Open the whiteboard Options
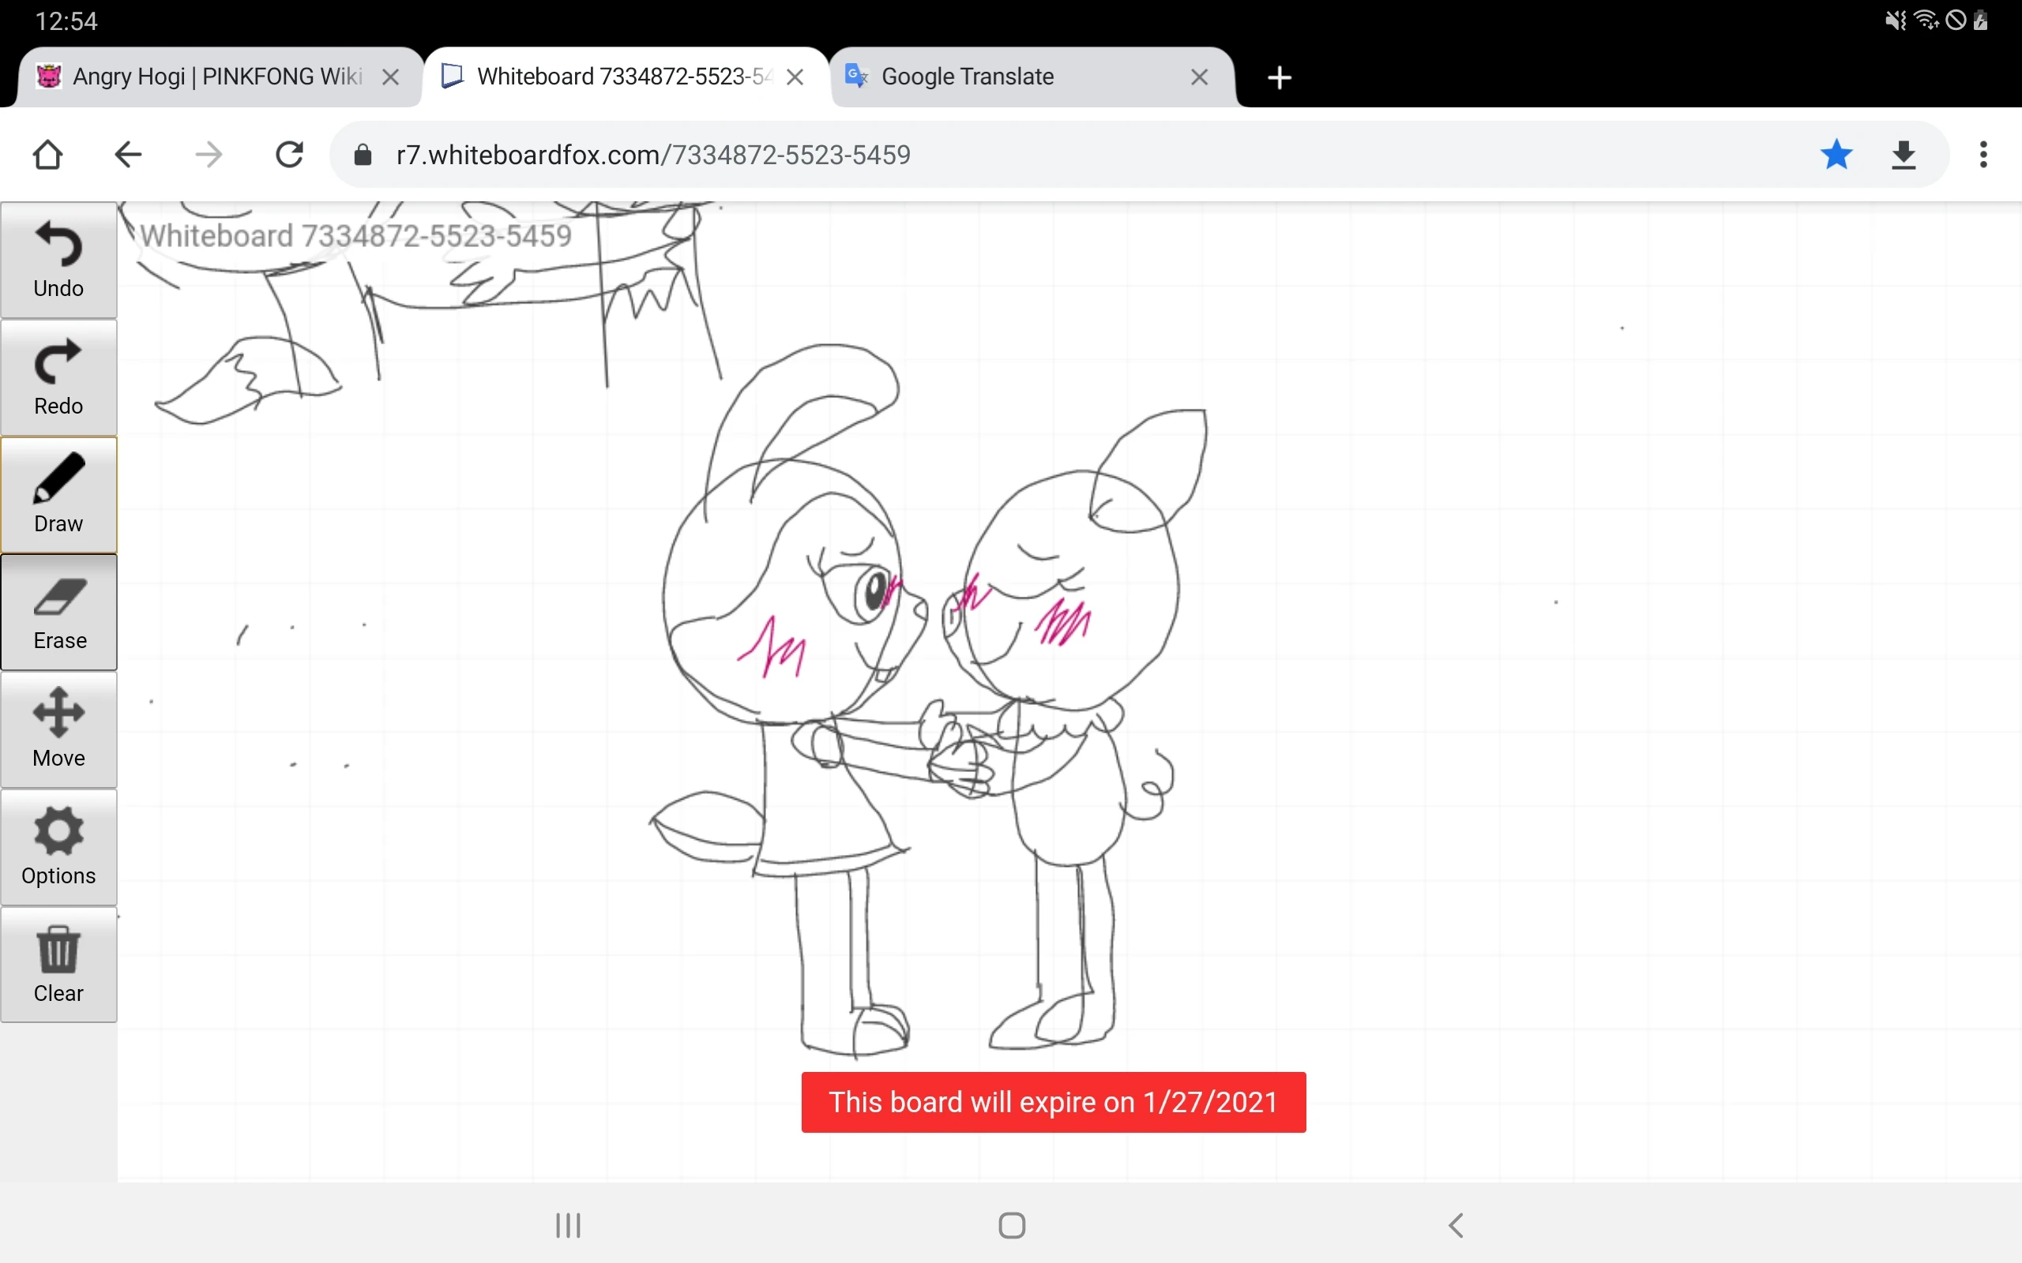The height and width of the screenshot is (1263, 2022). [x=58, y=847]
